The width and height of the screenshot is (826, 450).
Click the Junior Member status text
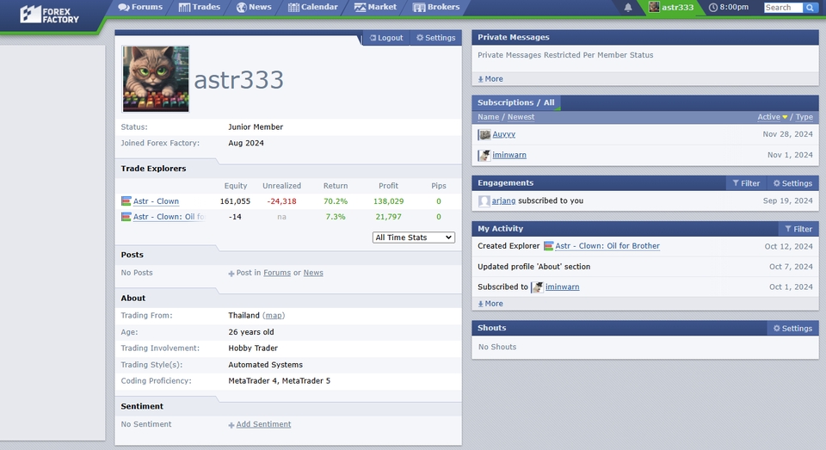[x=256, y=127]
